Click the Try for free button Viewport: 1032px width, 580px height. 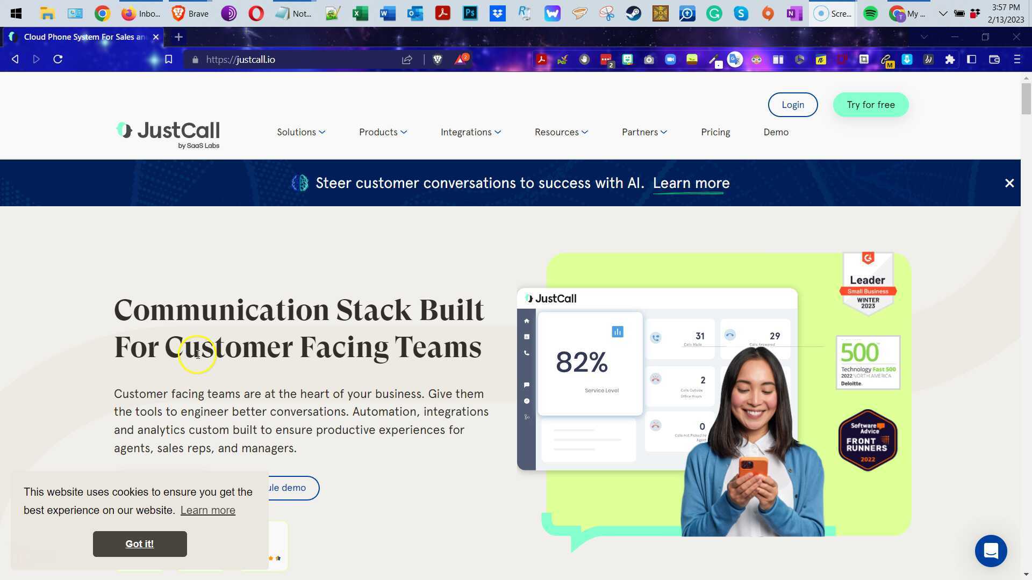point(870,105)
